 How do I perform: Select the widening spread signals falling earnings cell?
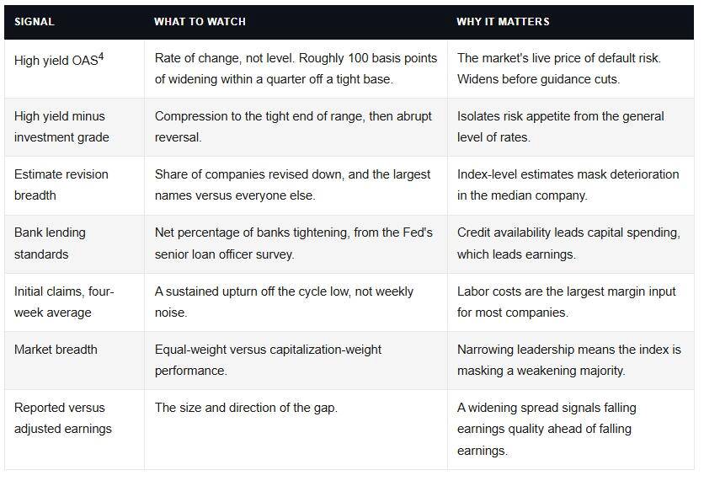click(x=571, y=430)
